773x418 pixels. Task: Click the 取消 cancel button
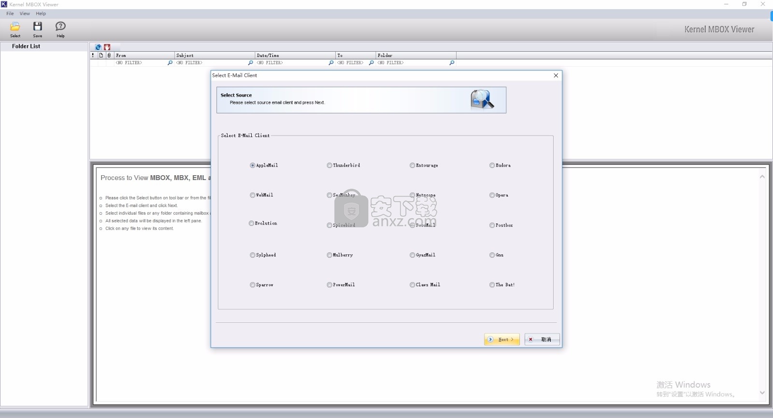[x=542, y=339]
